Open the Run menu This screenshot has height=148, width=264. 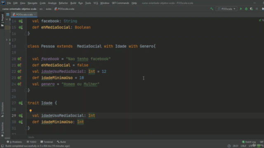point(80,3)
